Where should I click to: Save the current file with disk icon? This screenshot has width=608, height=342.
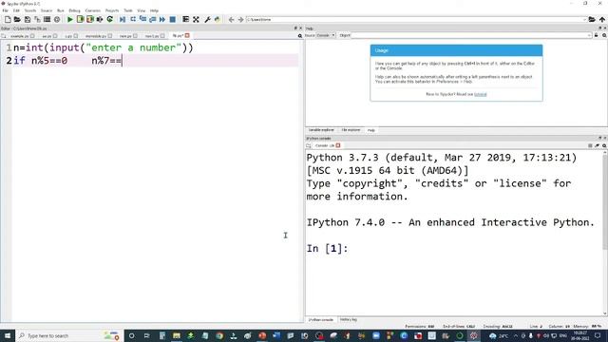[28, 19]
